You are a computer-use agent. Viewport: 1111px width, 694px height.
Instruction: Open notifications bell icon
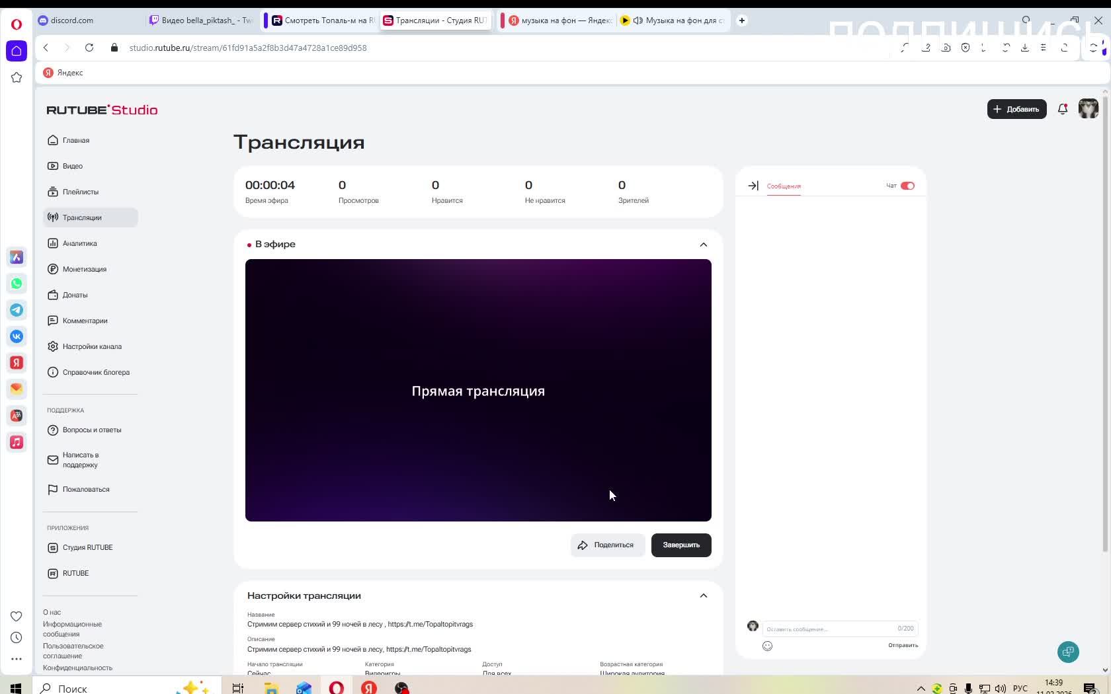1063,109
